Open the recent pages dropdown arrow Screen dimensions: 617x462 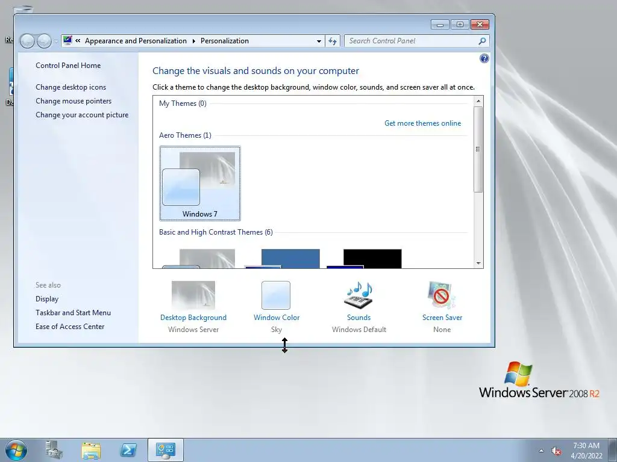tap(56, 41)
